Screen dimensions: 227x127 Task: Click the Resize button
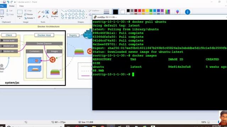28,14
